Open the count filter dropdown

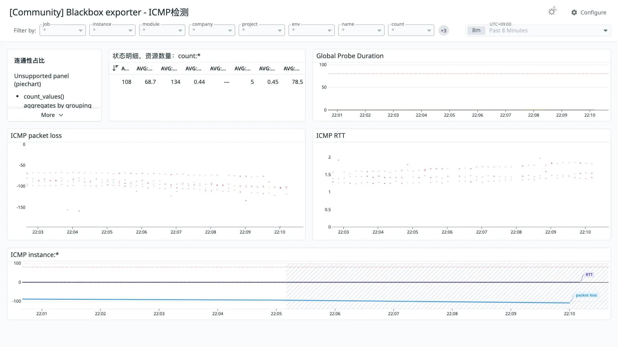click(x=411, y=30)
